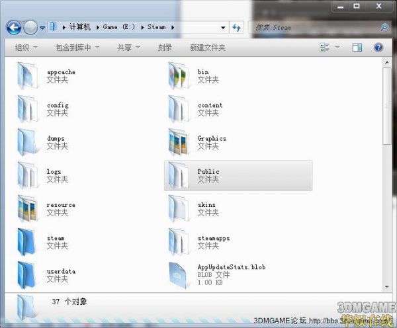Select the content folder icon

[178, 109]
